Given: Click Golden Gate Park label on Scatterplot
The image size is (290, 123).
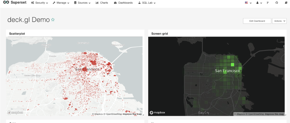Looking at the screenshot, I should coord(32,75).
